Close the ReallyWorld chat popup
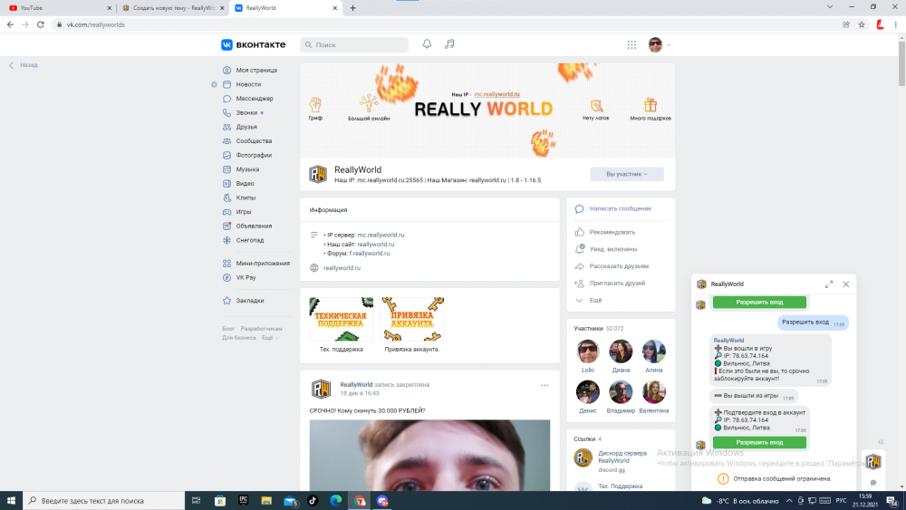 pyautogui.click(x=846, y=284)
